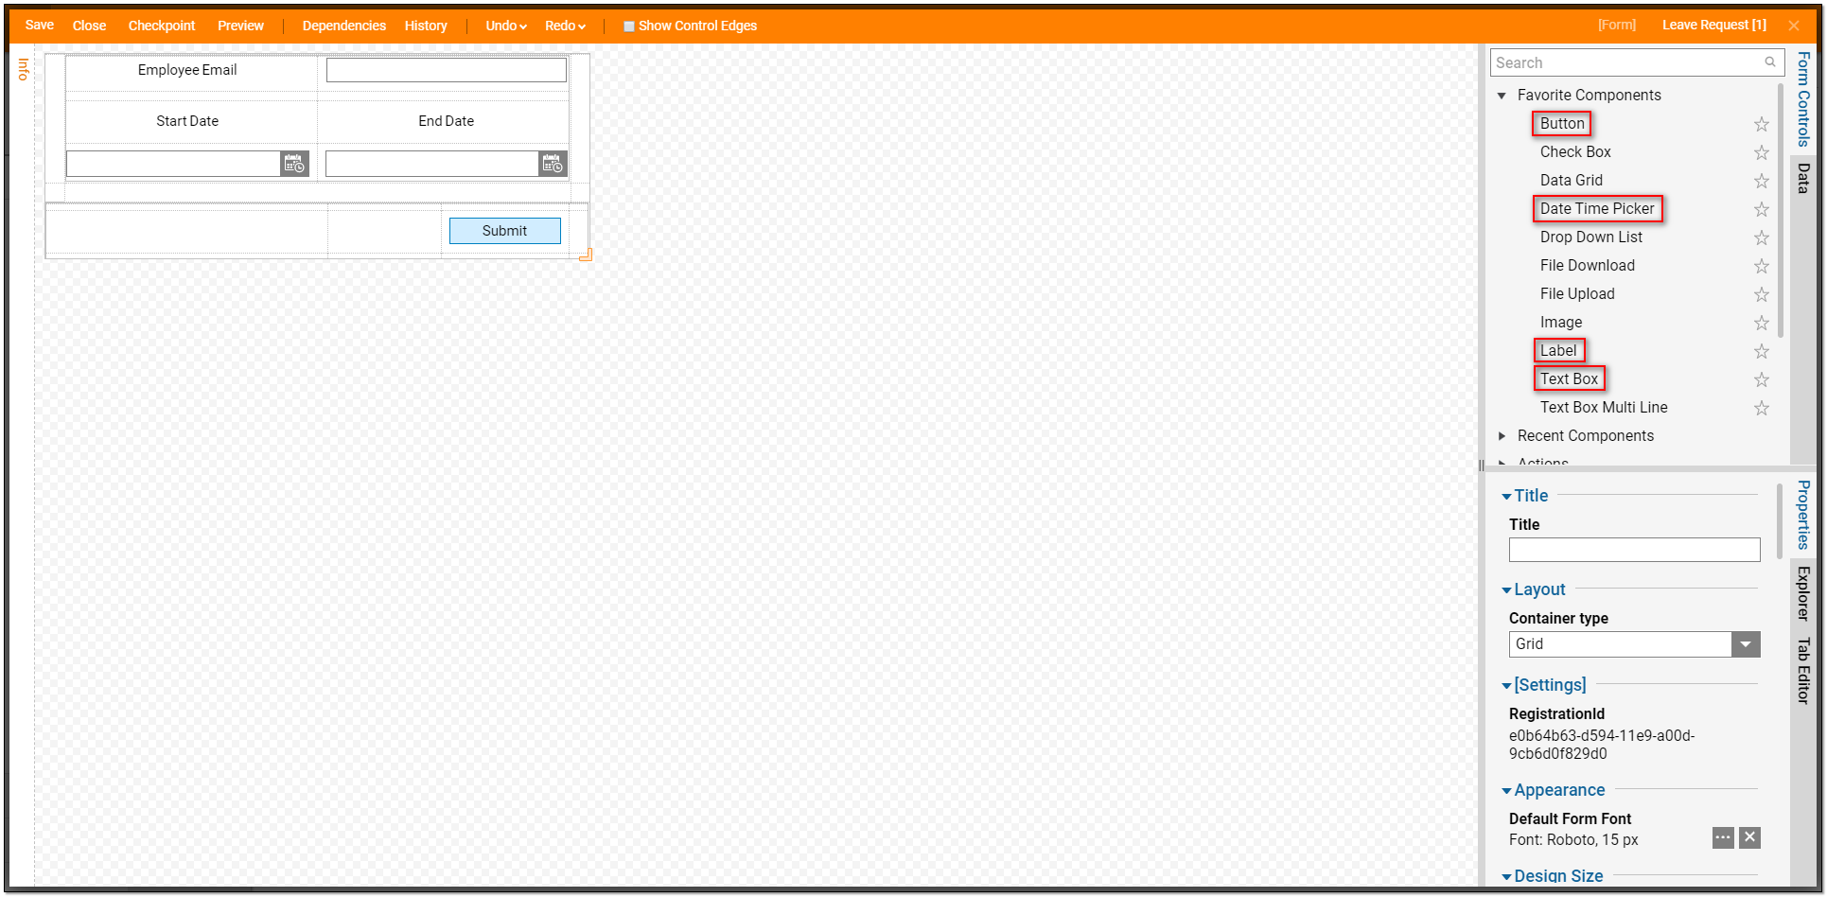Grab form resize handle at corner

[586, 255]
